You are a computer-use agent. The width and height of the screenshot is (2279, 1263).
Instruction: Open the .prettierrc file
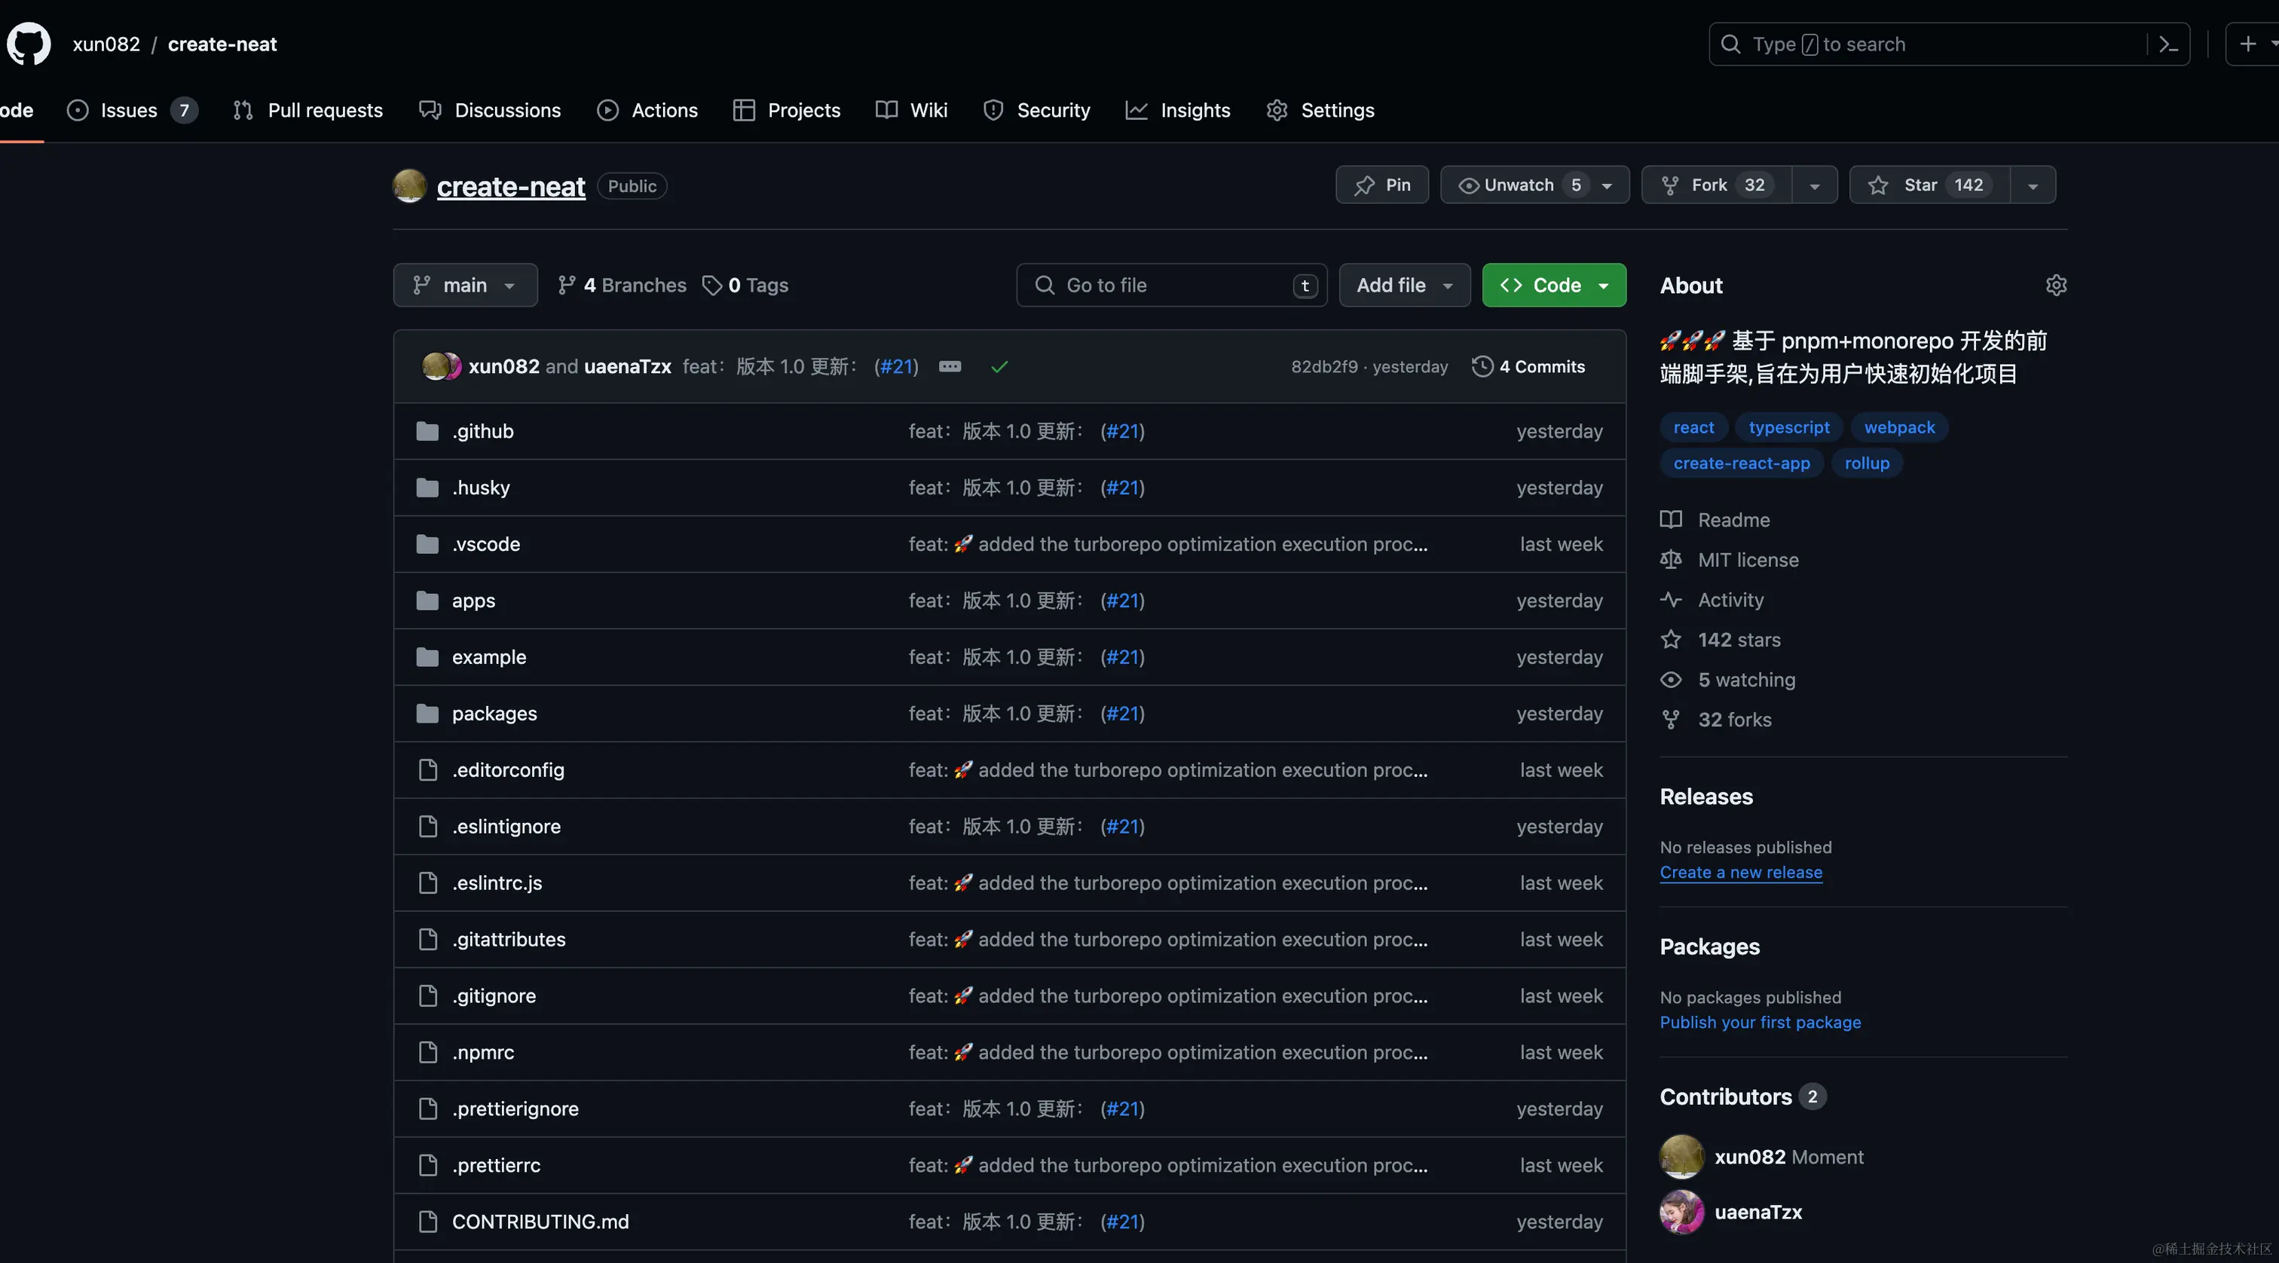497,1165
